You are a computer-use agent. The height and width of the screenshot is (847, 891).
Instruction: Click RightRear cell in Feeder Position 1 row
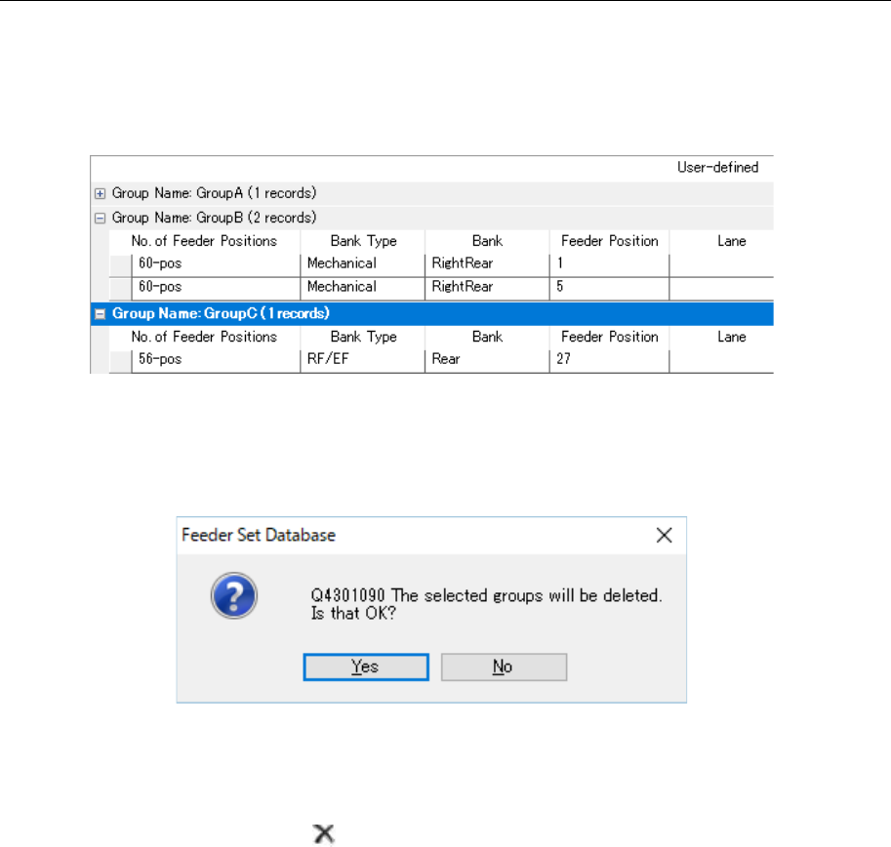(487, 265)
